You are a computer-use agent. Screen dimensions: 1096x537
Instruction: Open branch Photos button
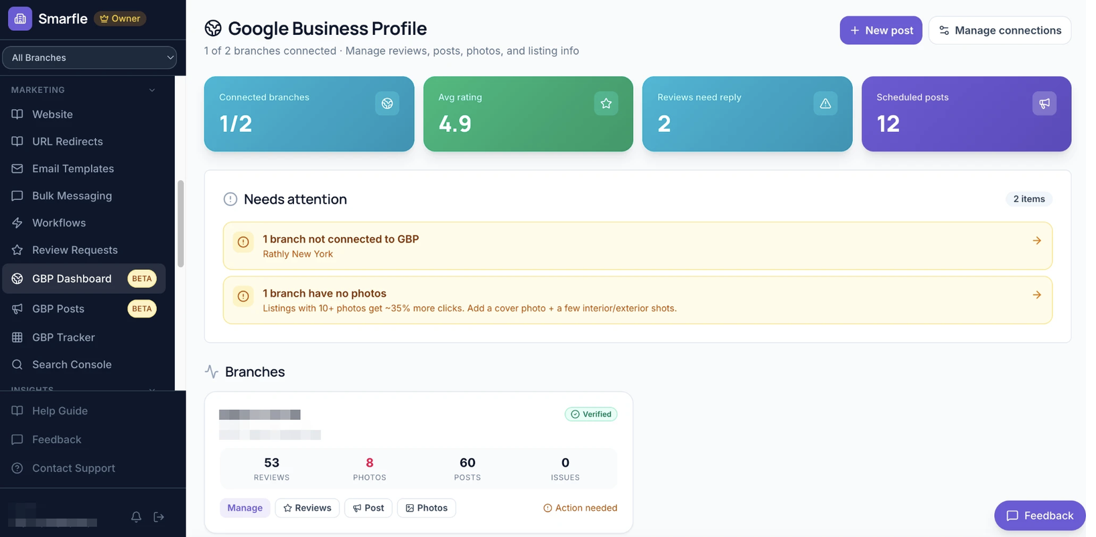pos(426,508)
